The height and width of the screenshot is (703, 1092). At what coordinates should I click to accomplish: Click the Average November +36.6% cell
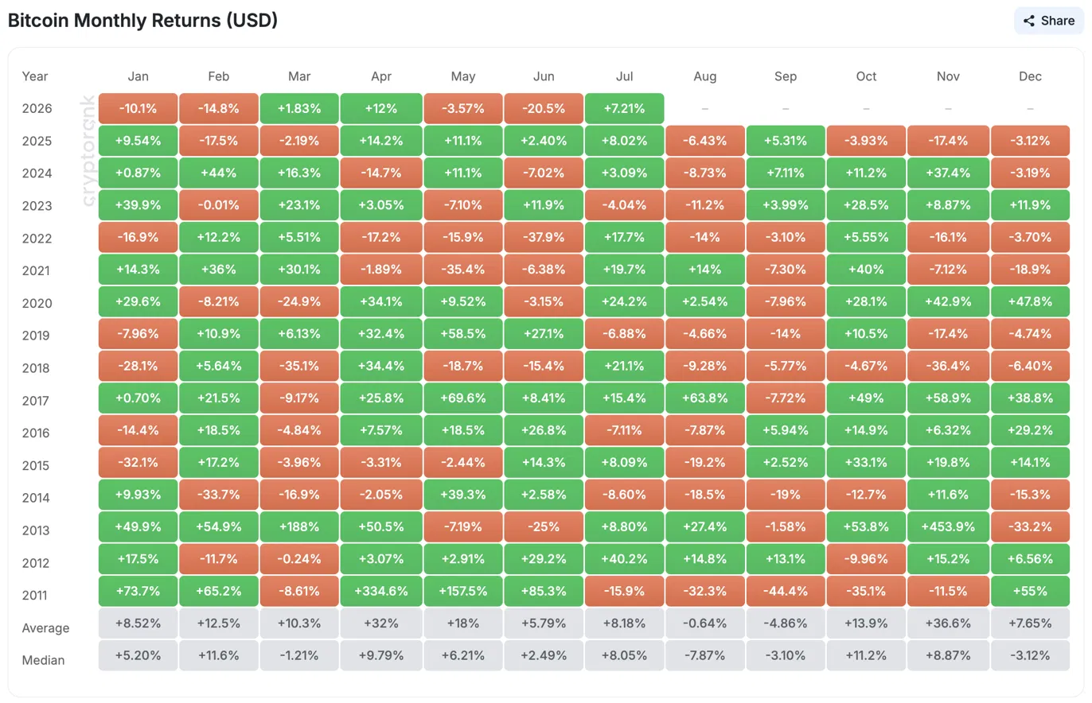(x=949, y=624)
